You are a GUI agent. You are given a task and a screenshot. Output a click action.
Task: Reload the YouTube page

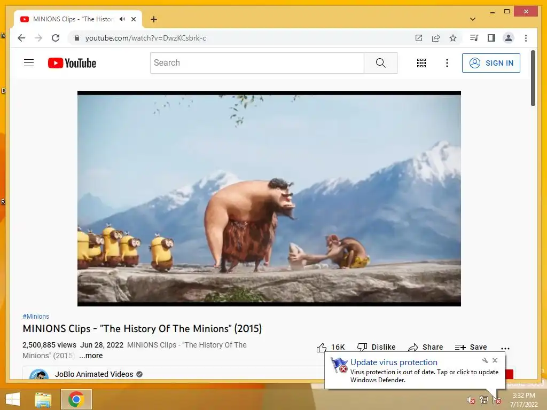pyautogui.click(x=56, y=38)
